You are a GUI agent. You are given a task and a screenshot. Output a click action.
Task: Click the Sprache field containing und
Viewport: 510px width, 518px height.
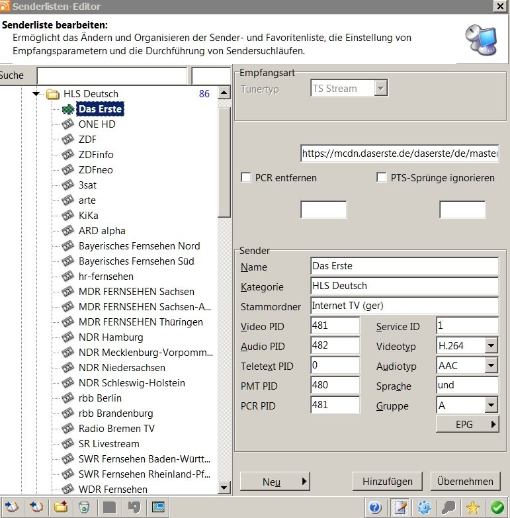(467, 385)
